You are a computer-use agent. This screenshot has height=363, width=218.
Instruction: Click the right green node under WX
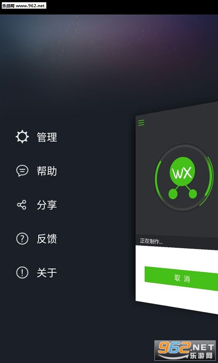pyautogui.click(x=193, y=194)
